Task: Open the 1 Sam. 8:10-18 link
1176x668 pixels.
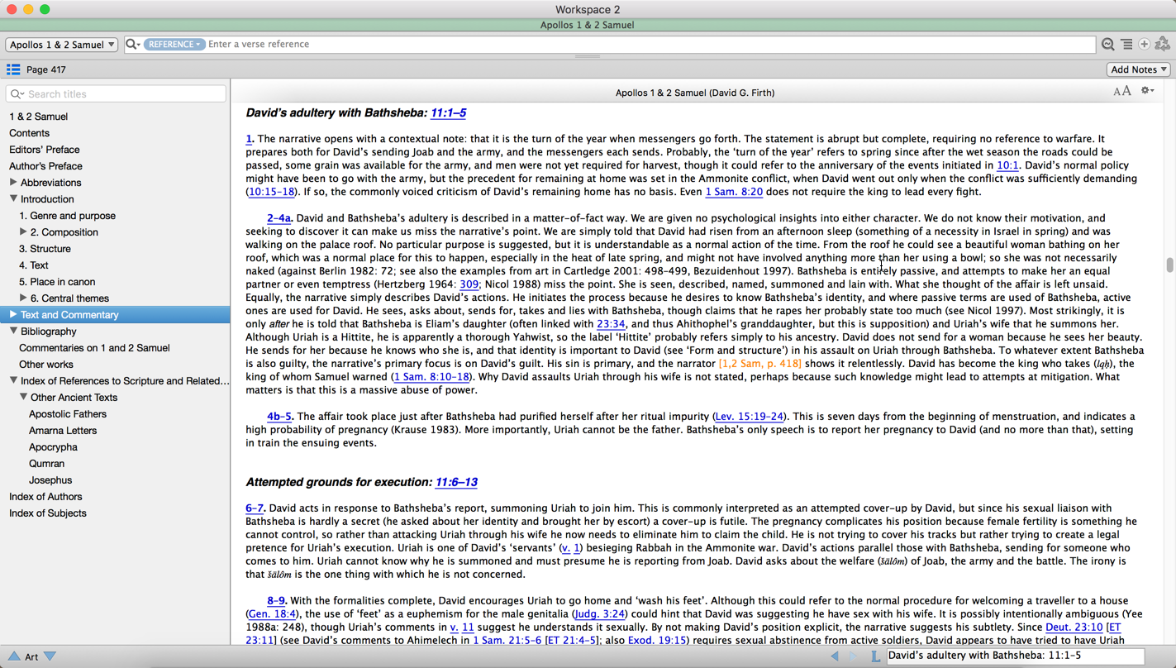Action: [x=431, y=377]
